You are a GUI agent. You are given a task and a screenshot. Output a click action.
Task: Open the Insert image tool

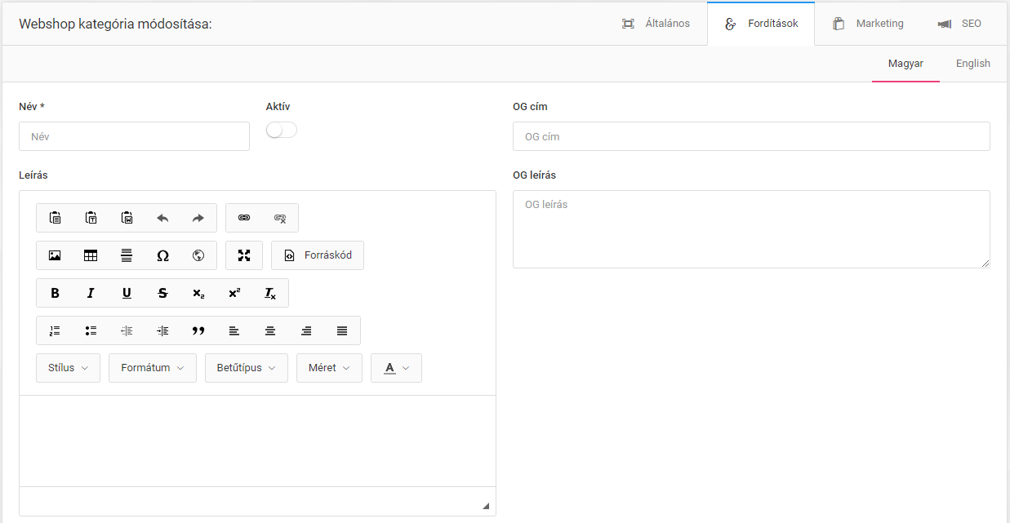click(55, 255)
